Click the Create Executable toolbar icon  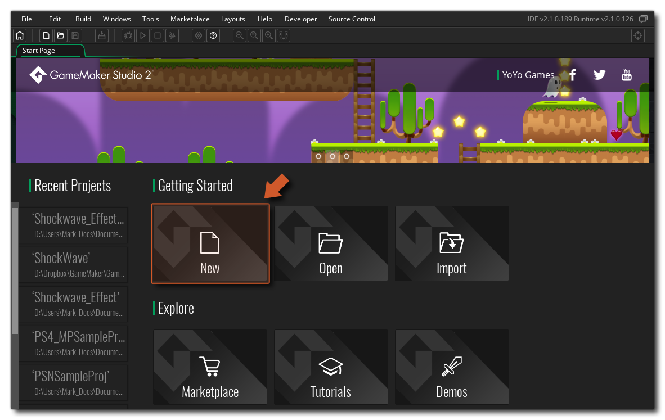102,35
